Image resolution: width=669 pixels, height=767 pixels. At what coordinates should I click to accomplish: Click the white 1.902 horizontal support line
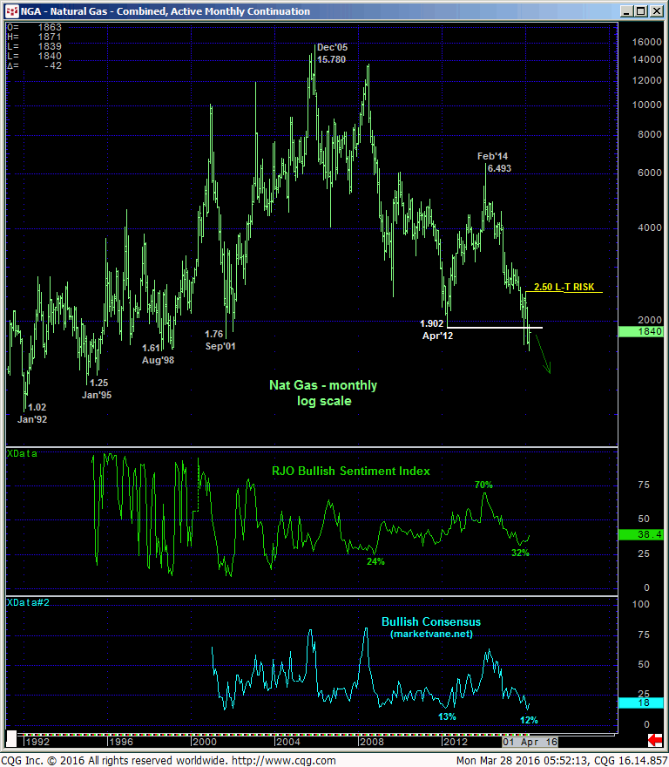495,327
